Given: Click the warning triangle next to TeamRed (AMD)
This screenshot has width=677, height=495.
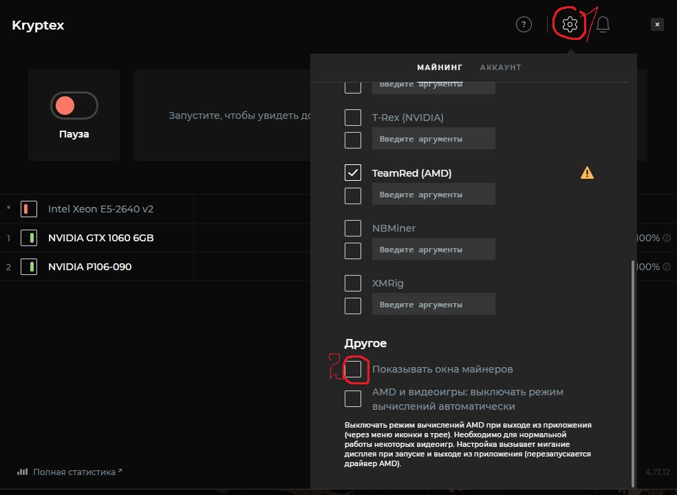Looking at the screenshot, I should [x=587, y=173].
